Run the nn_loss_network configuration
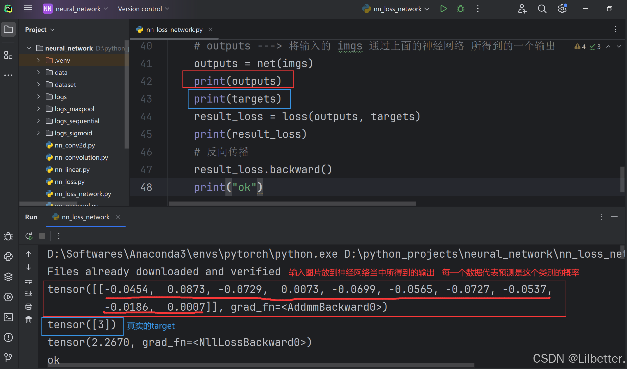Viewport: 627px width, 369px height. tap(443, 9)
